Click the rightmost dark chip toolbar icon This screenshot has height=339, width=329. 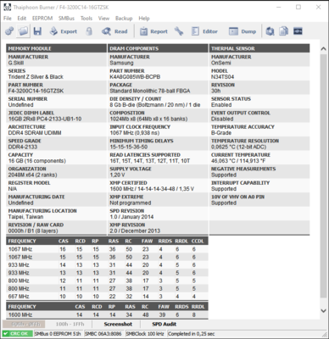[x=298, y=31]
